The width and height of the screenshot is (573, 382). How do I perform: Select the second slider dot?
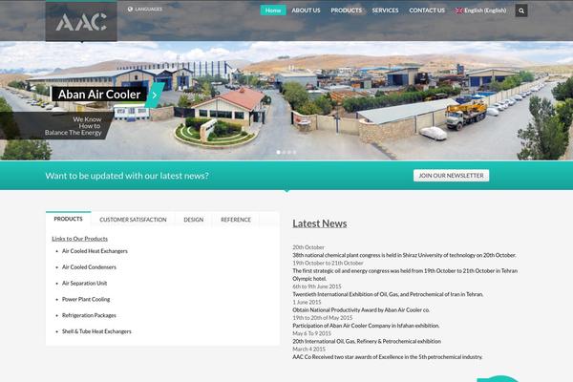[x=284, y=152]
